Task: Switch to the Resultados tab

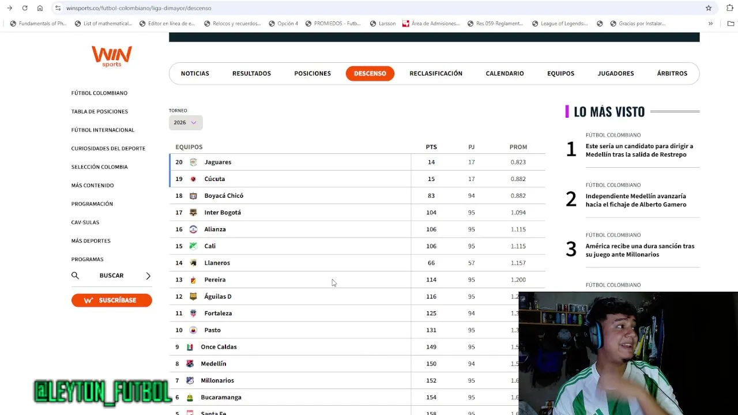Action: [251, 73]
